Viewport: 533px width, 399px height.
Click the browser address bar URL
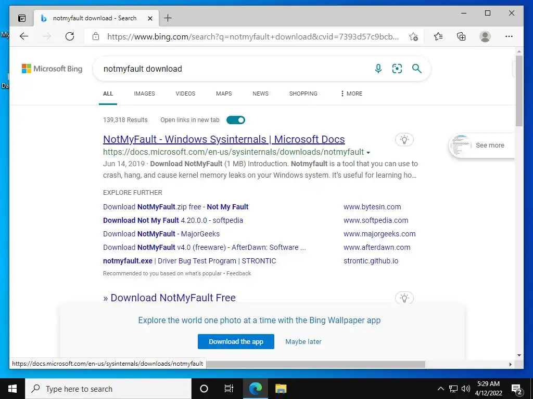tap(253, 36)
